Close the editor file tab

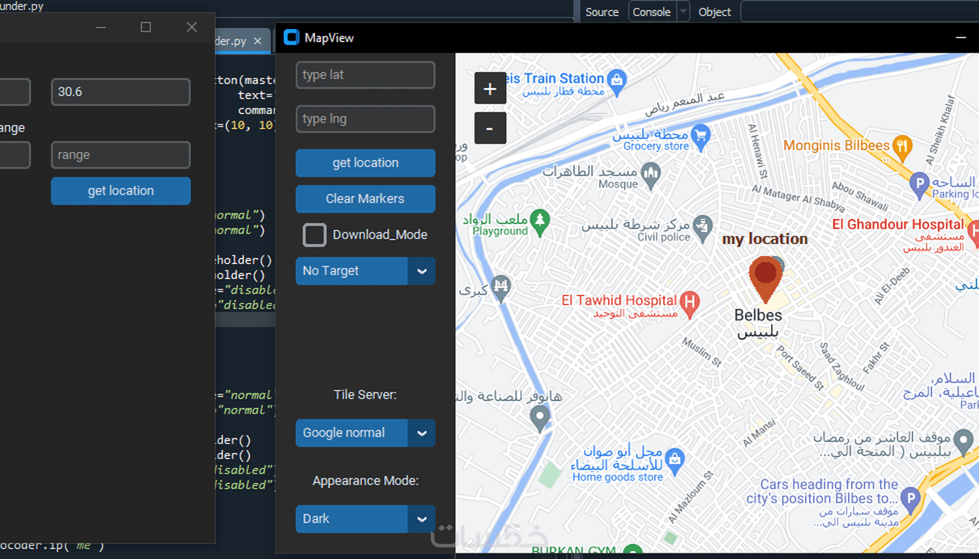[257, 41]
